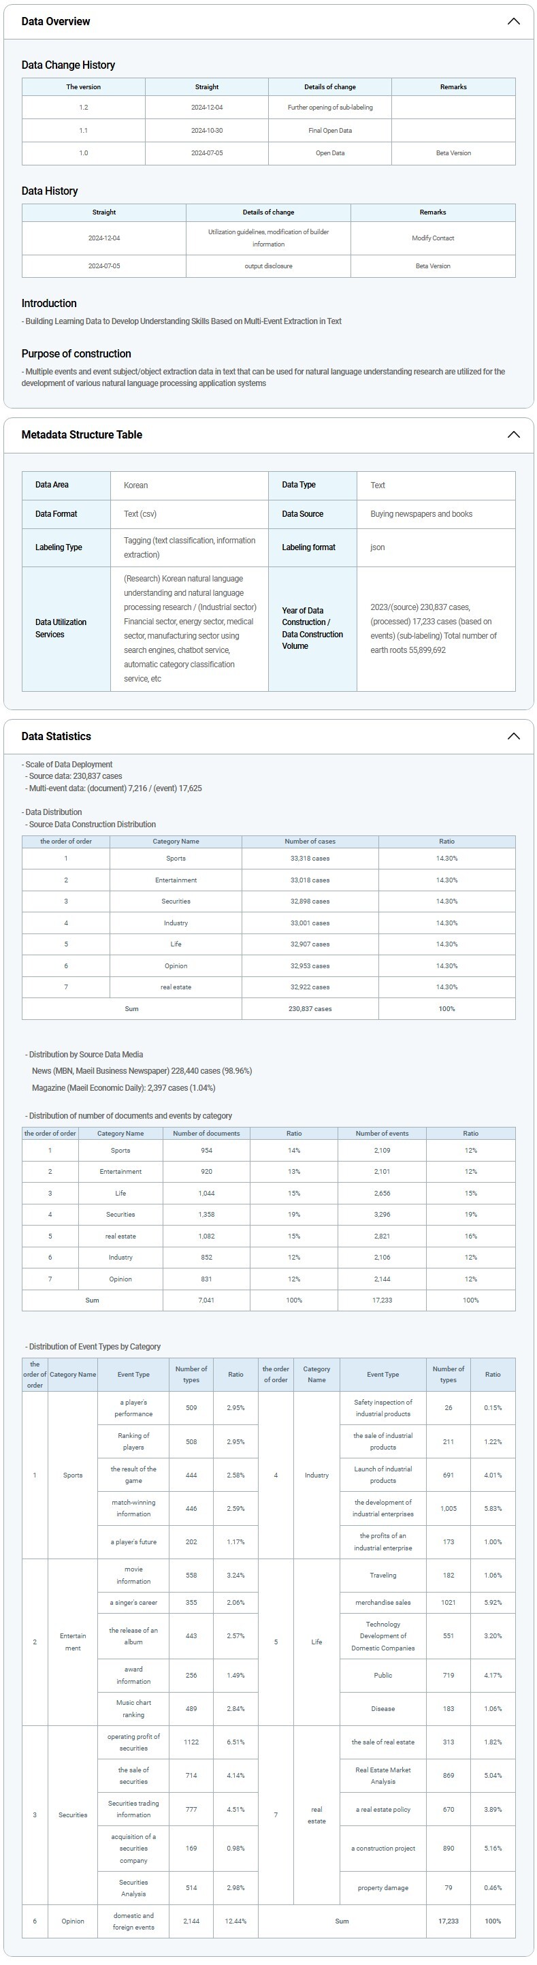This screenshot has width=537, height=1965.
Task: Click the Data Overview section title
Action: pos(56,21)
